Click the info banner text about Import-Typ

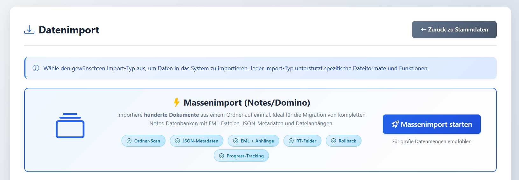click(236, 68)
